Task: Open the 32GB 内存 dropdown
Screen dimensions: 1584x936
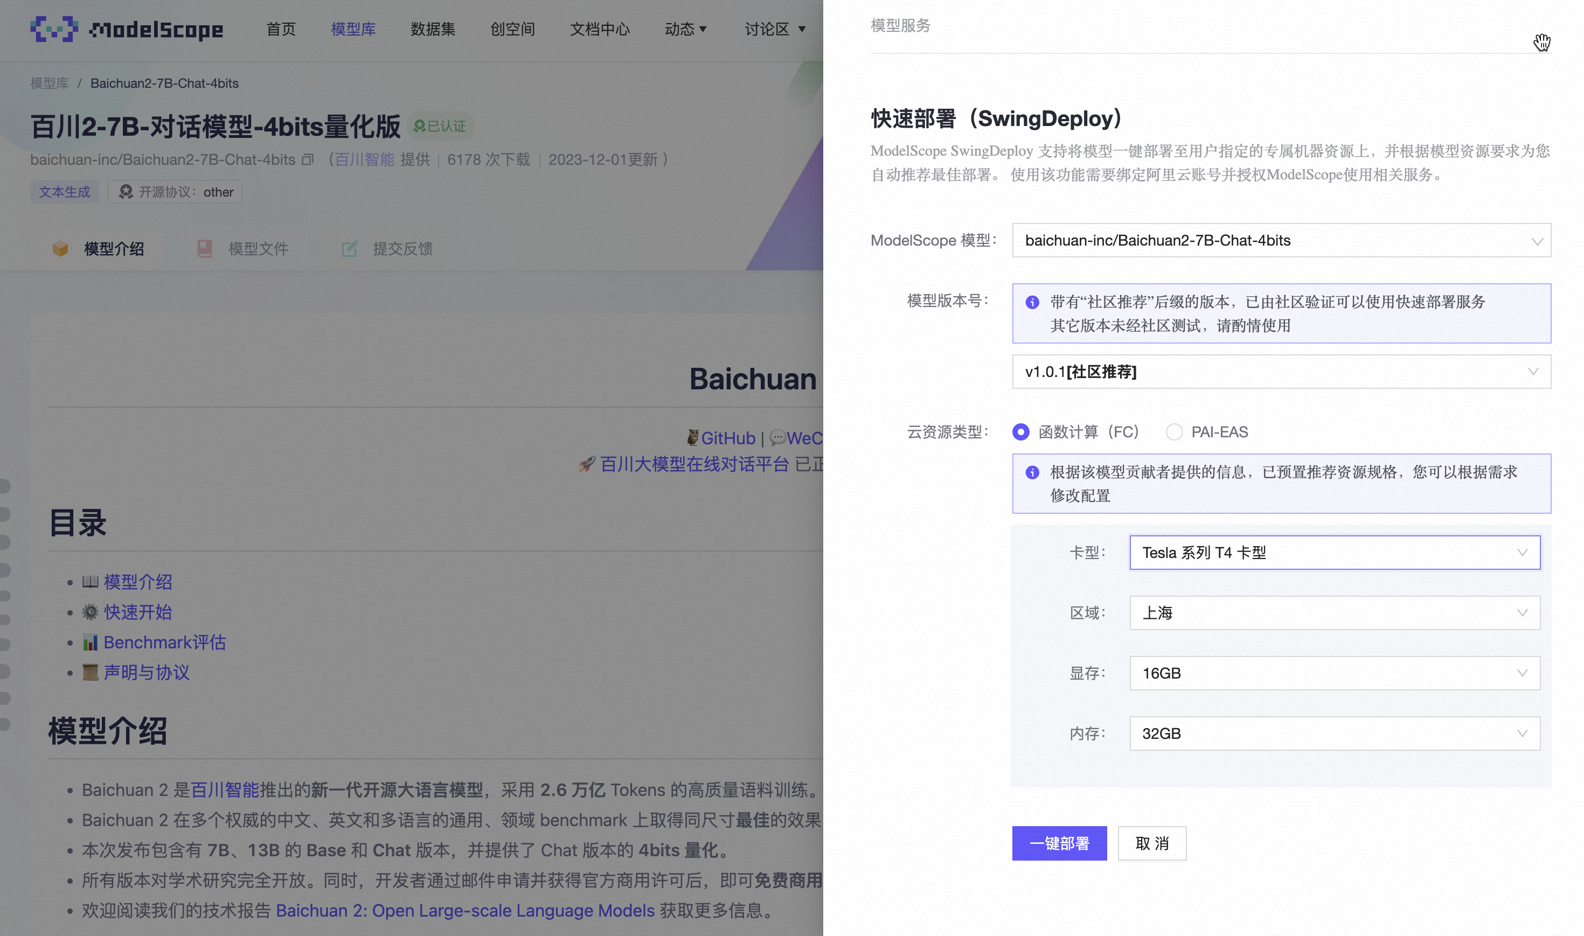Action: click(x=1334, y=734)
